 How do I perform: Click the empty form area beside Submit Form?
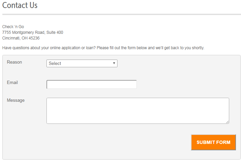[108, 142]
